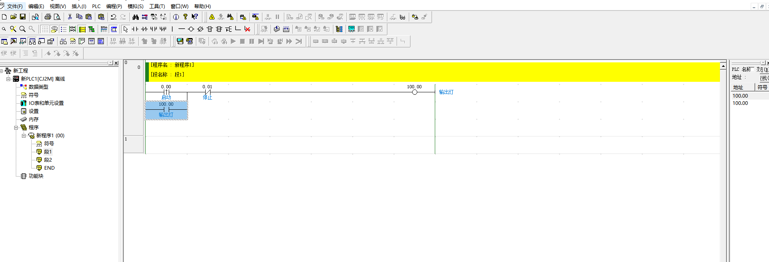Select the new normally open contact tool
This screenshot has width=769, height=262.
tap(135, 29)
